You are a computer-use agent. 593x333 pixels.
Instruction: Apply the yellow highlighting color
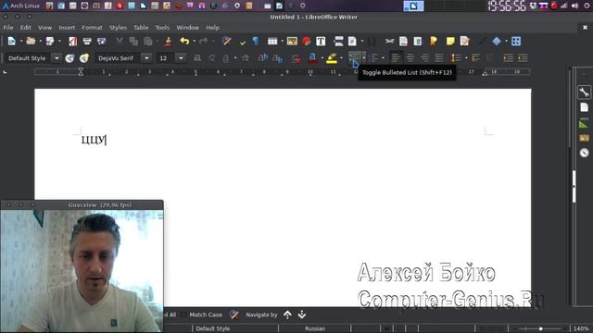coord(332,57)
